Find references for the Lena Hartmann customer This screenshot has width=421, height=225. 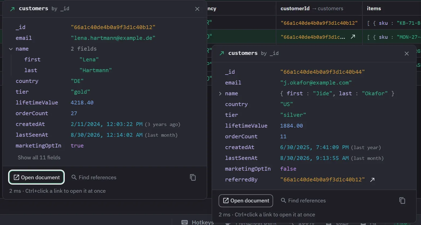pyautogui.click(x=94, y=177)
